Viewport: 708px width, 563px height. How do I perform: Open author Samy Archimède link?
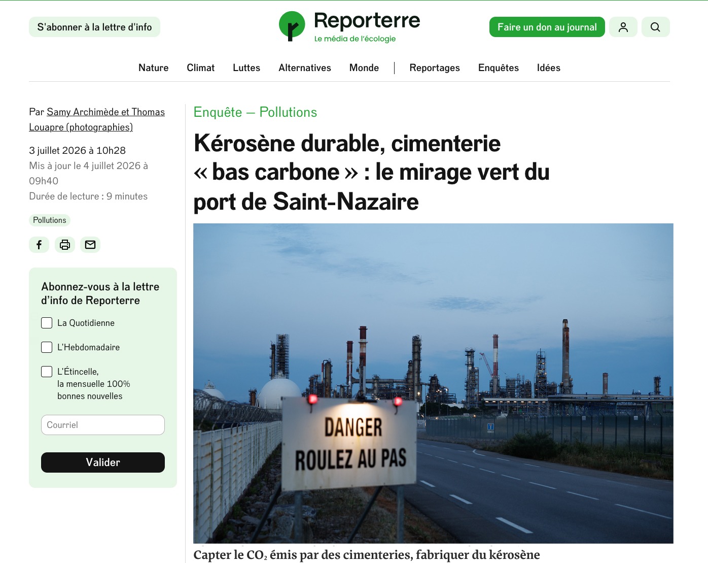83,112
